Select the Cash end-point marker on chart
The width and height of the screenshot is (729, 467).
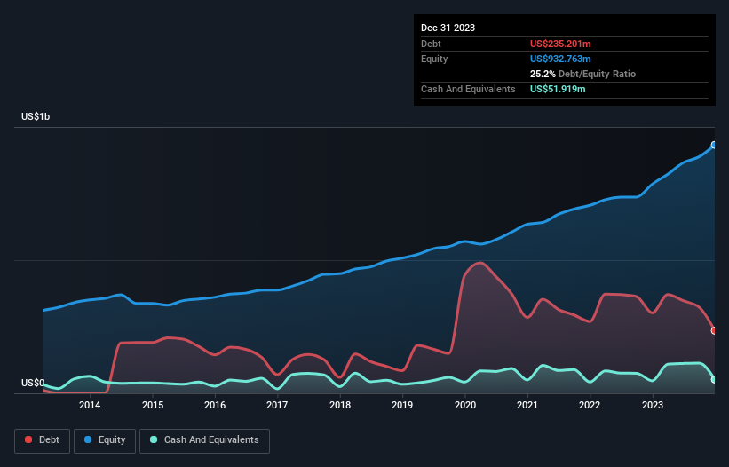point(714,380)
